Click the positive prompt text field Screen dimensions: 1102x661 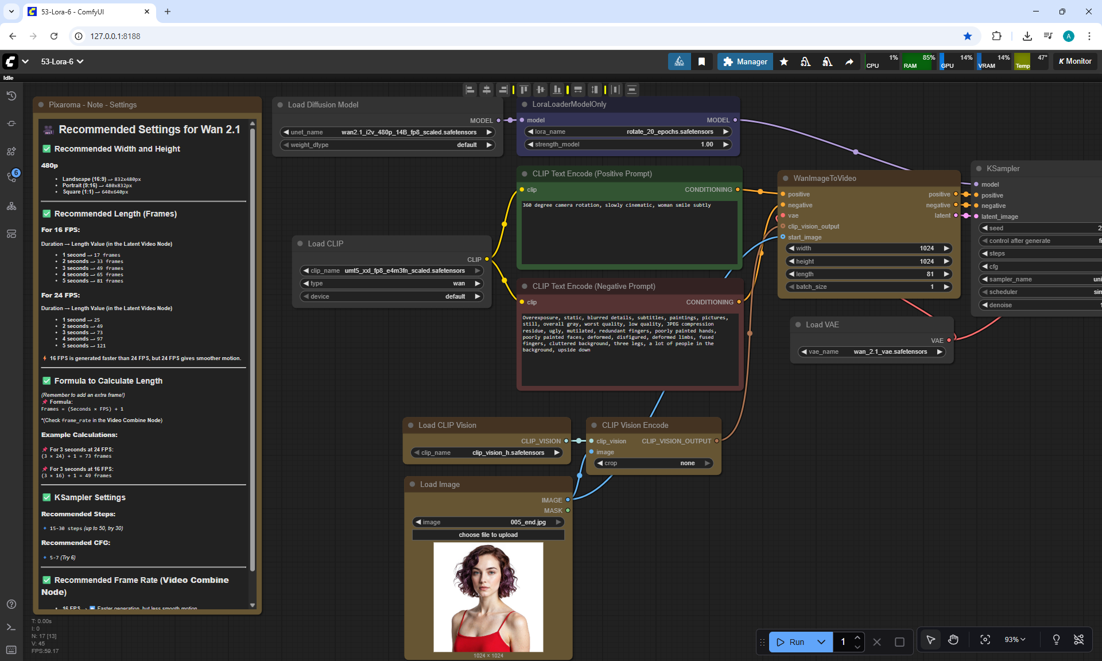628,231
